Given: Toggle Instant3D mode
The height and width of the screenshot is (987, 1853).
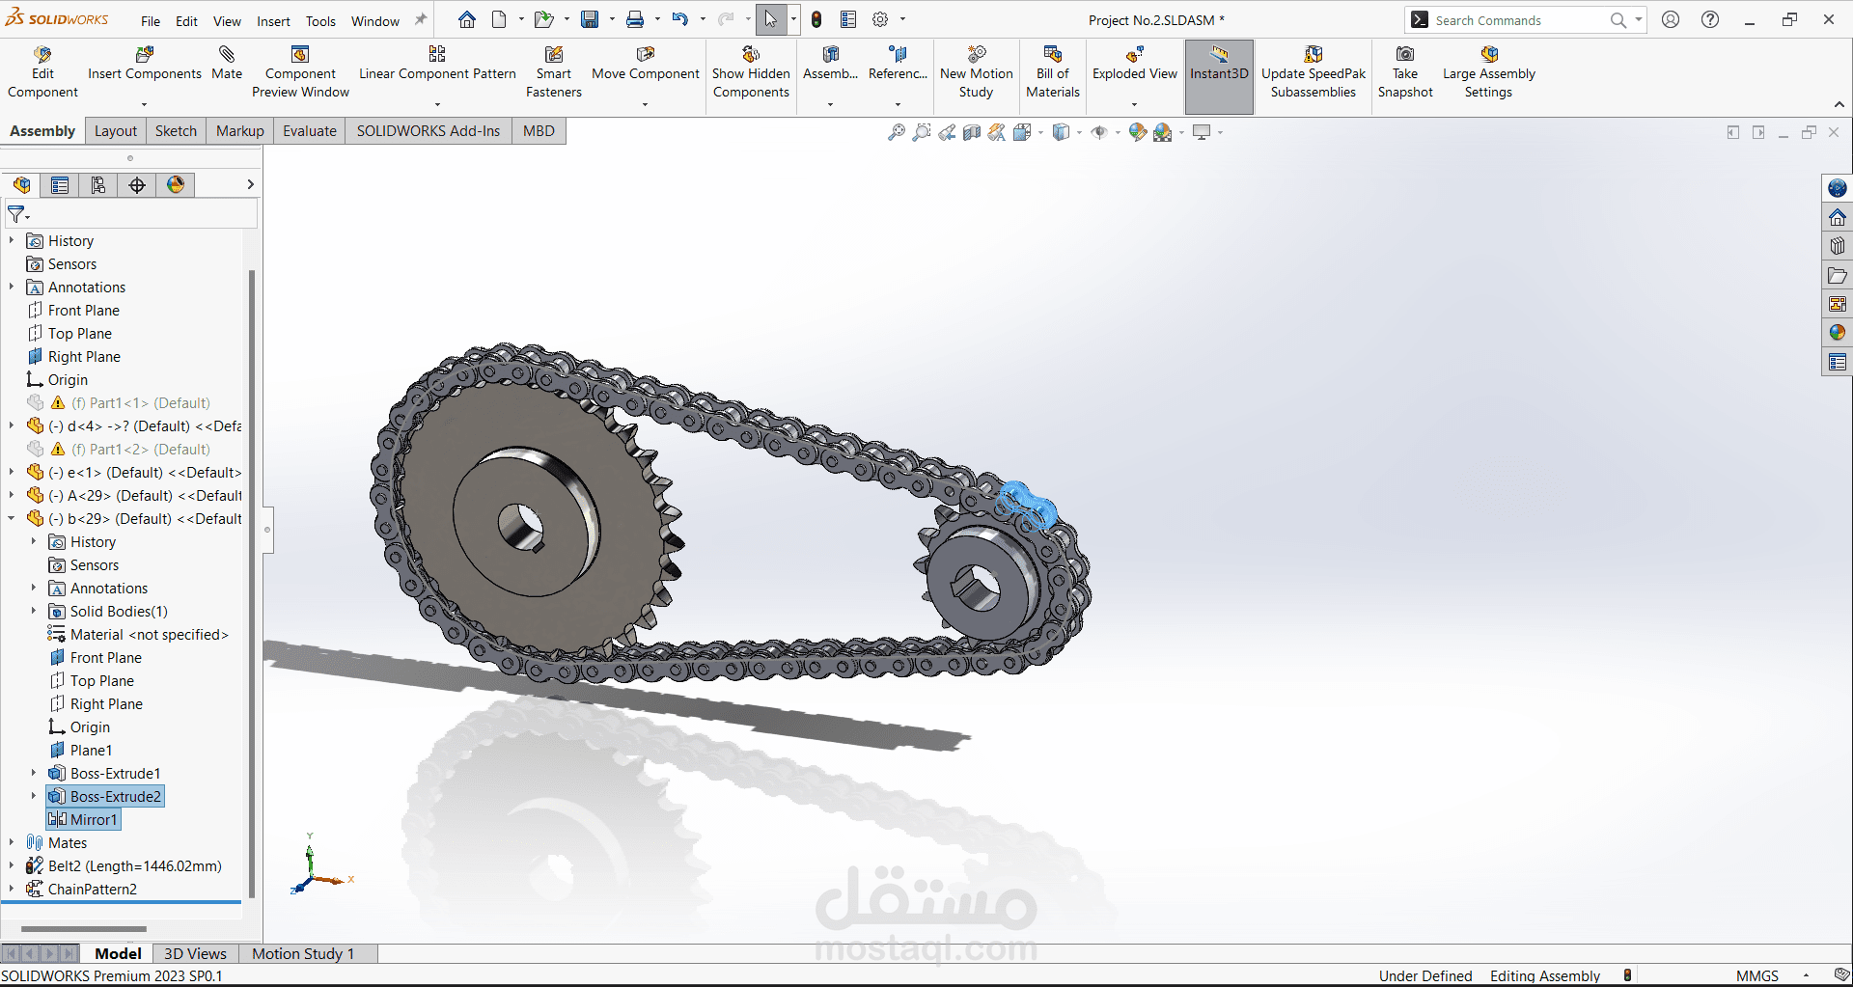Looking at the screenshot, I should point(1219,76).
